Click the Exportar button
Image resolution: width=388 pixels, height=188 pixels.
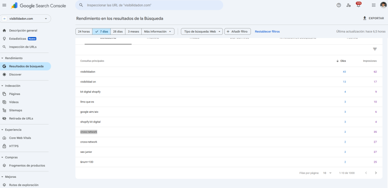pyautogui.click(x=373, y=18)
